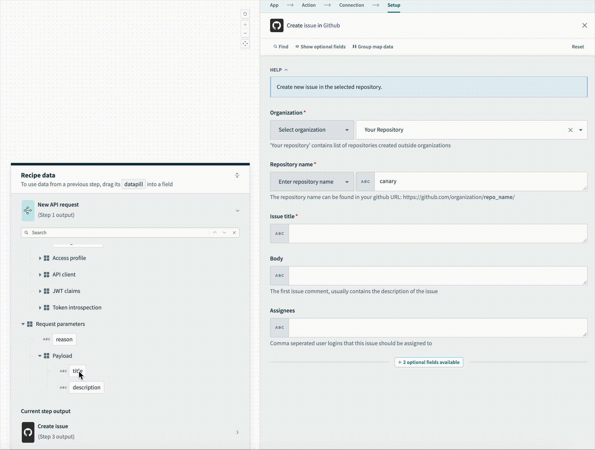
Task: Collapse the Request parameters tree node
Action: [23, 324]
